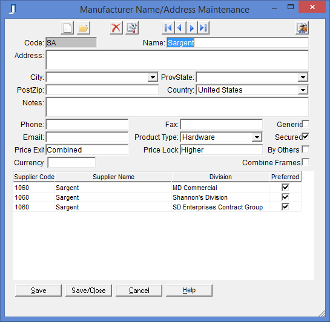This screenshot has height=322, width=330.
Task: Expand the Product Type dropdown
Action: click(x=257, y=137)
